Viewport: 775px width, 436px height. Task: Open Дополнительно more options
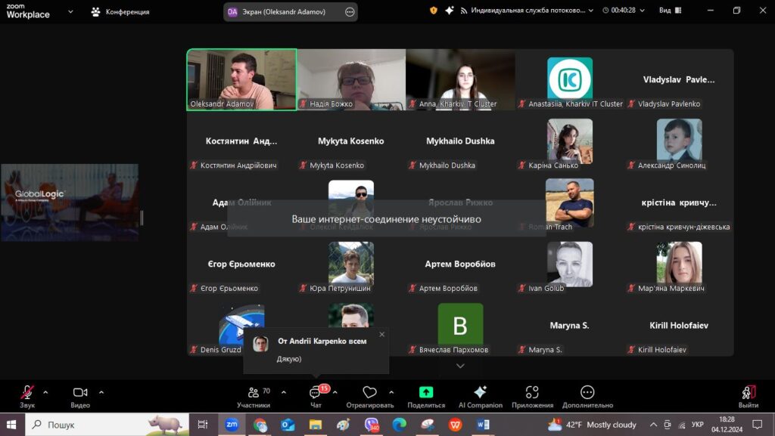[587, 397]
